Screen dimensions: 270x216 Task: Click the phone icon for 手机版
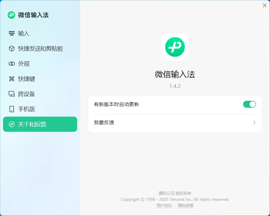pyautogui.click(x=12, y=109)
